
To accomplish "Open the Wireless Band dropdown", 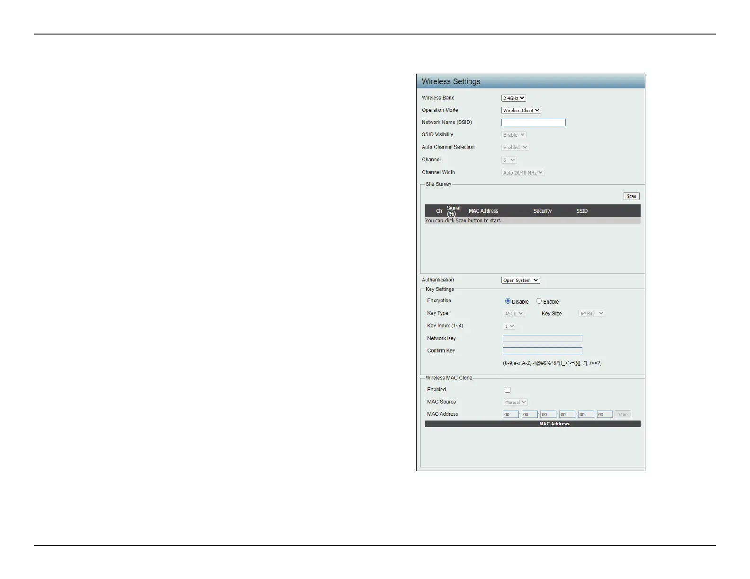I will [513, 98].
